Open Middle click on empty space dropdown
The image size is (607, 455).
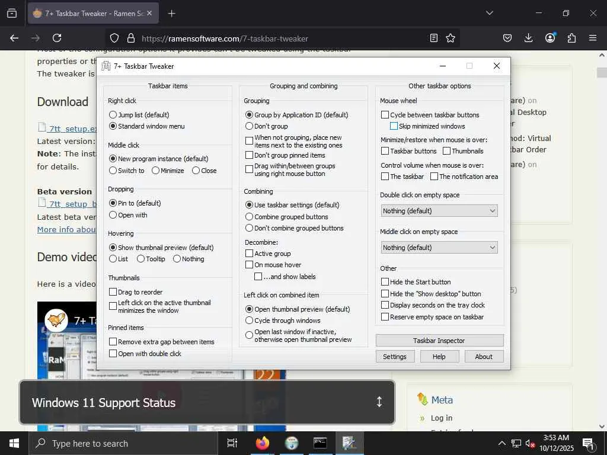(x=439, y=248)
